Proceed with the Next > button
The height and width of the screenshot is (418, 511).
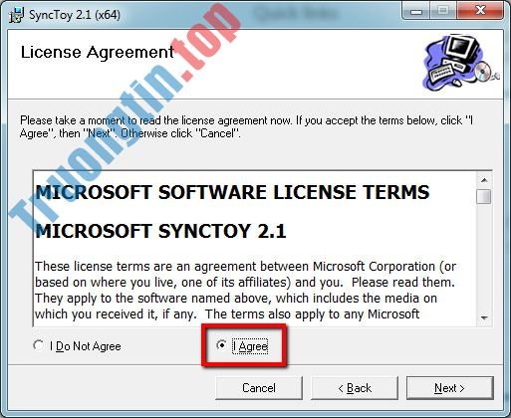coord(450,388)
